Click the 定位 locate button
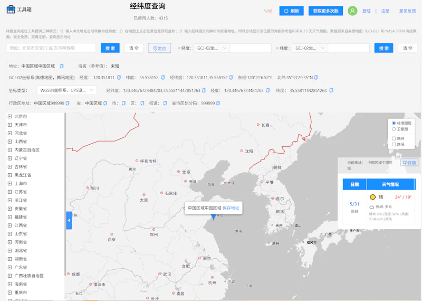The width and height of the screenshot is (422, 301). (x=160, y=48)
